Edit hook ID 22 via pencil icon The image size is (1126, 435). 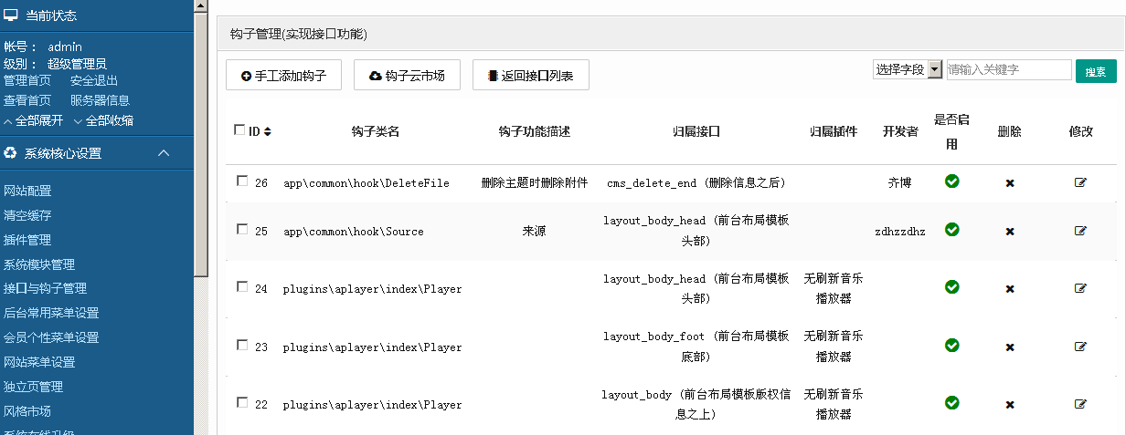tap(1081, 404)
